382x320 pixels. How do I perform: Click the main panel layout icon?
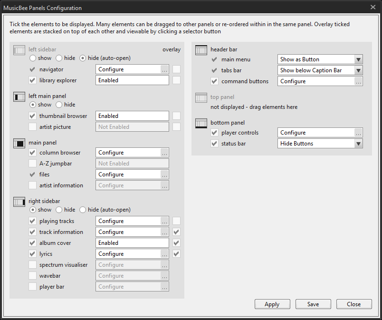click(x=19, y=143)
